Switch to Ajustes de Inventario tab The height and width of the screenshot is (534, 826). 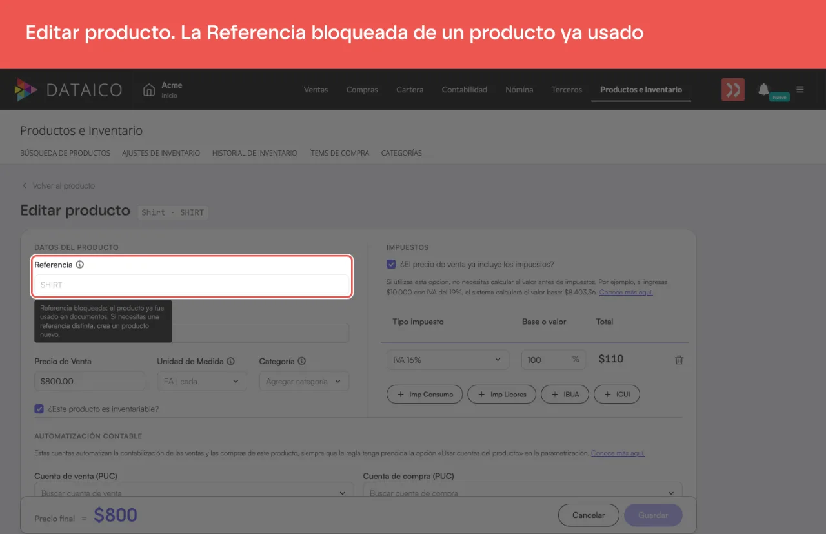pos(161,153)
